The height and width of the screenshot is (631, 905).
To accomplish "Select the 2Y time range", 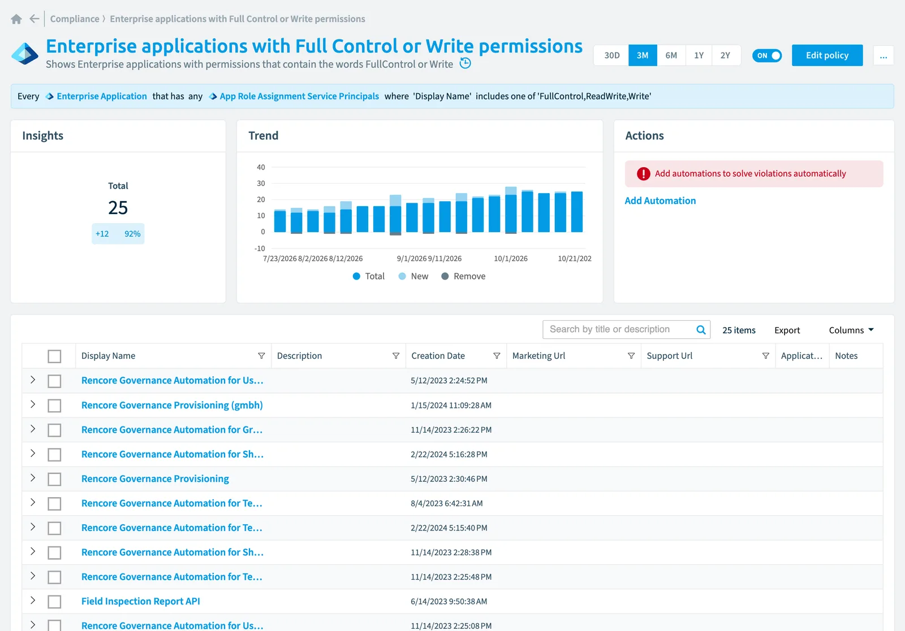I will (726, 55).
